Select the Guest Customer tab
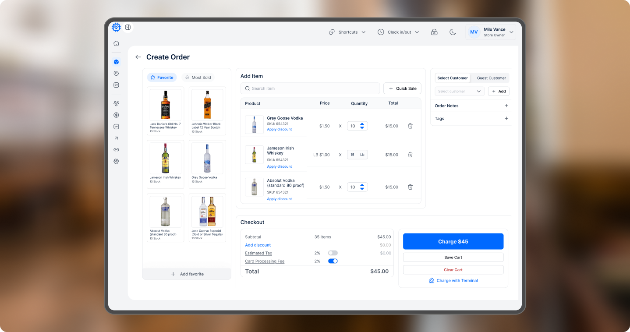The width and height of the screenshot is (630, 332). pos(491,78)
